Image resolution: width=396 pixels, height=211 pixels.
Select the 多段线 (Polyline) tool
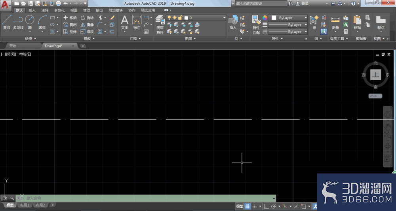click(x=18, y=22)
